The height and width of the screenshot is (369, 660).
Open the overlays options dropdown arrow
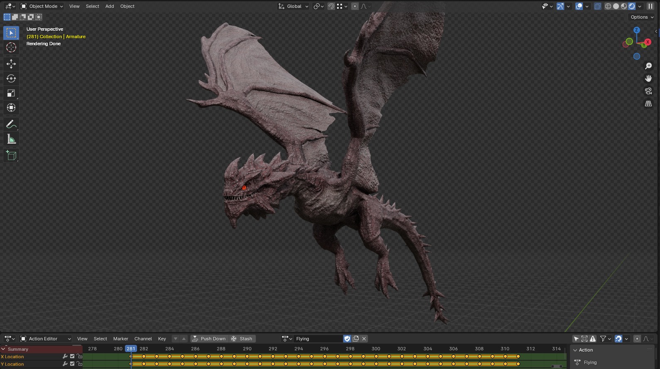click(x=587, y=6)
